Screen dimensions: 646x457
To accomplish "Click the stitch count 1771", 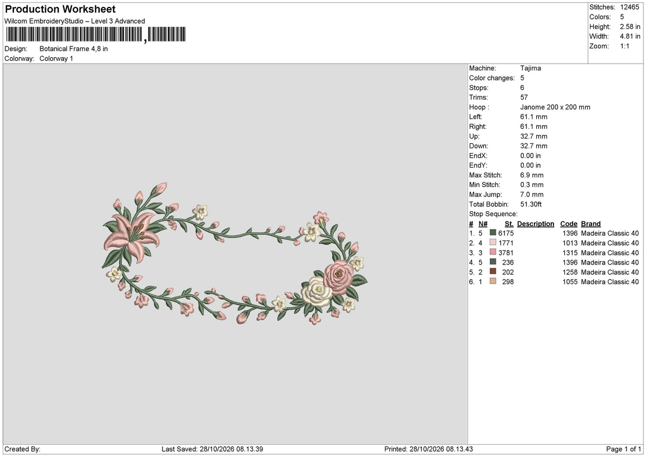I will pos(507,243).
